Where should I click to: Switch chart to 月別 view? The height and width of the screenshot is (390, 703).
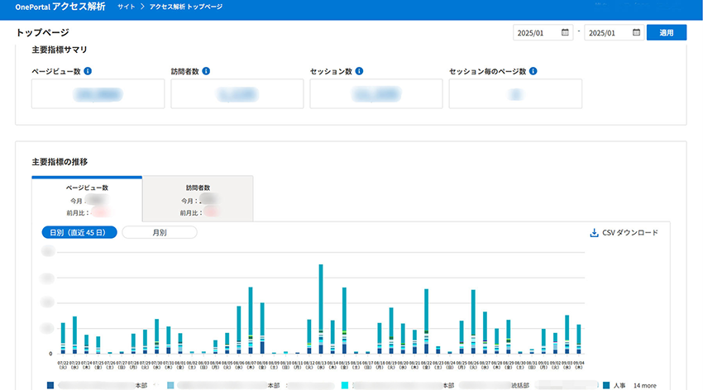click(x=160, y=233)
